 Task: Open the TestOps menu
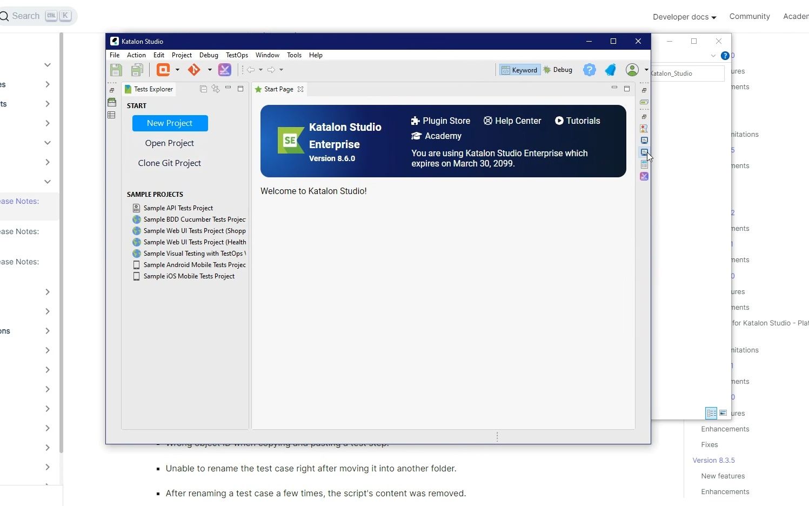point(237,55)
